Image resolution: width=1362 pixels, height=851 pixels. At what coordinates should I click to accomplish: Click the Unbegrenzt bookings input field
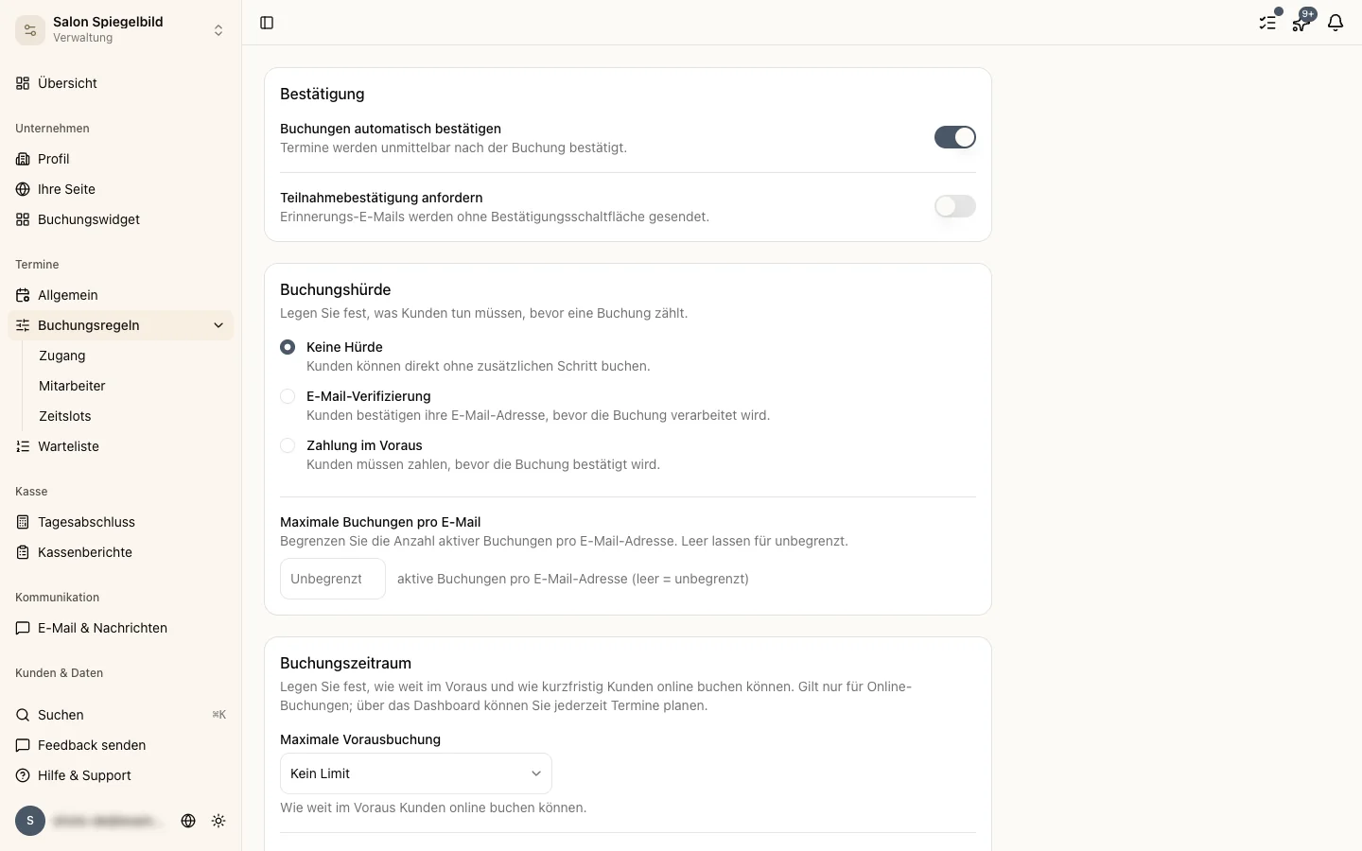click(333, 579)
